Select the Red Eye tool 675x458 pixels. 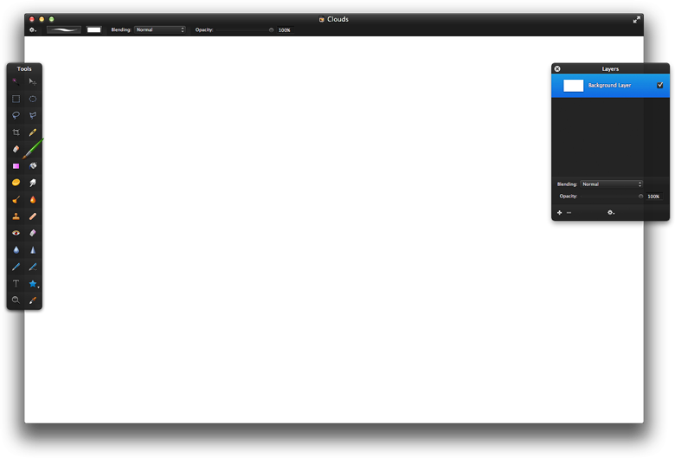tap(16, 233)
